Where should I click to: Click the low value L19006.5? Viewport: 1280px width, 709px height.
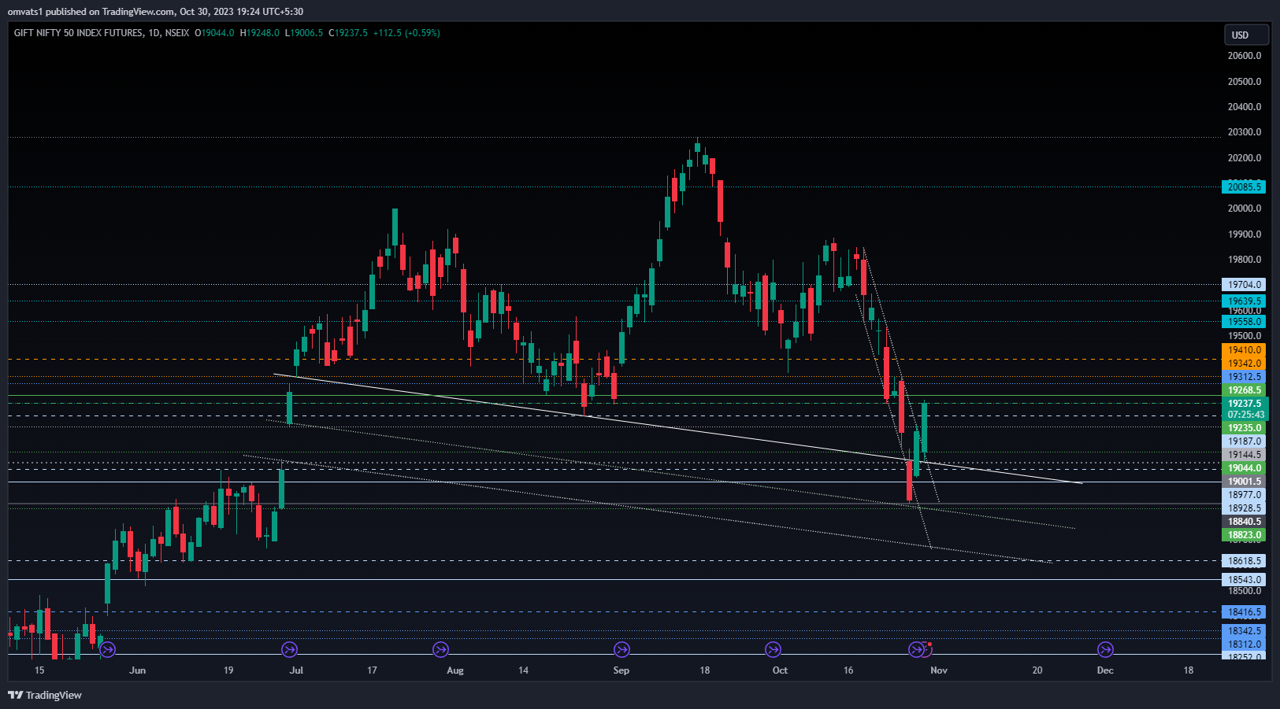304,33
